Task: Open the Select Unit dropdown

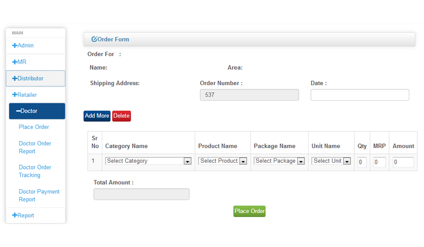Action: point(331,161)
